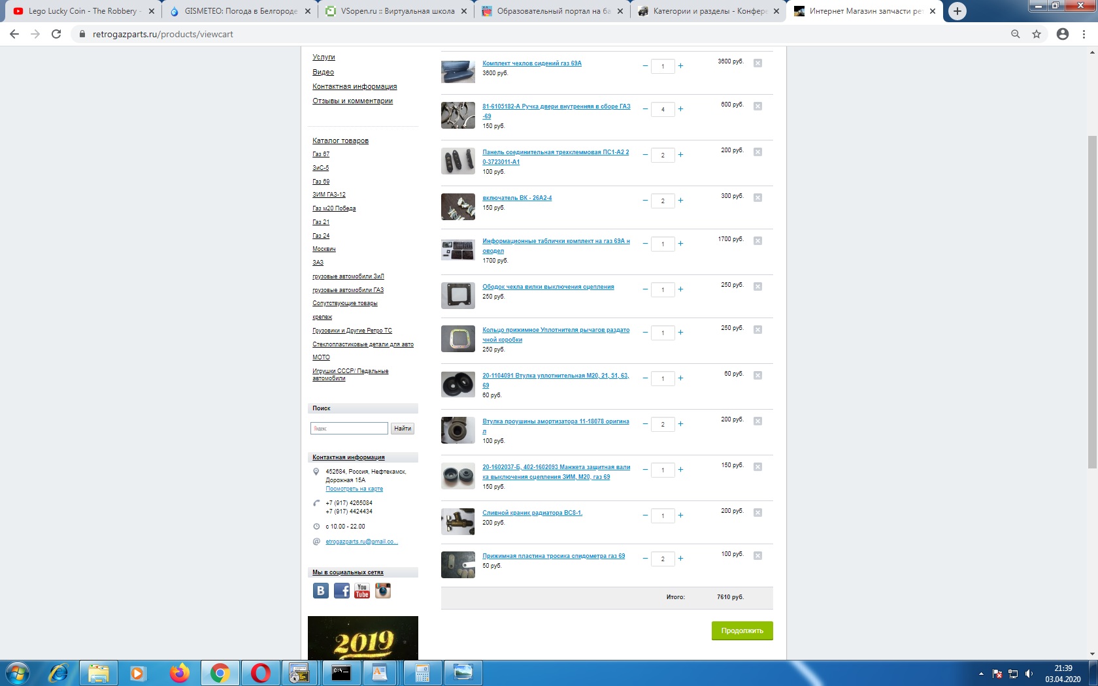Increase quantity of speedometer cable plate
The image size is (1098, 686).
(680, 559)
